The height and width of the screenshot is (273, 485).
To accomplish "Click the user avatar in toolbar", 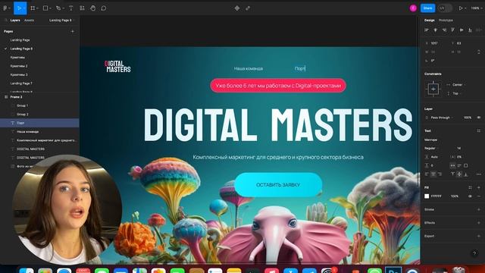I will [413, 8].
